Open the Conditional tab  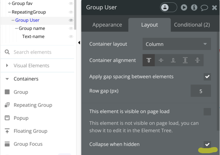coord(192,25)
